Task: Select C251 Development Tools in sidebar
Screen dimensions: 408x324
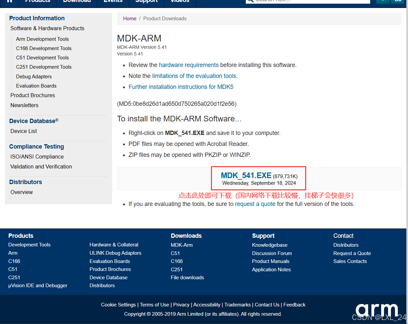Action: point(44,67)
